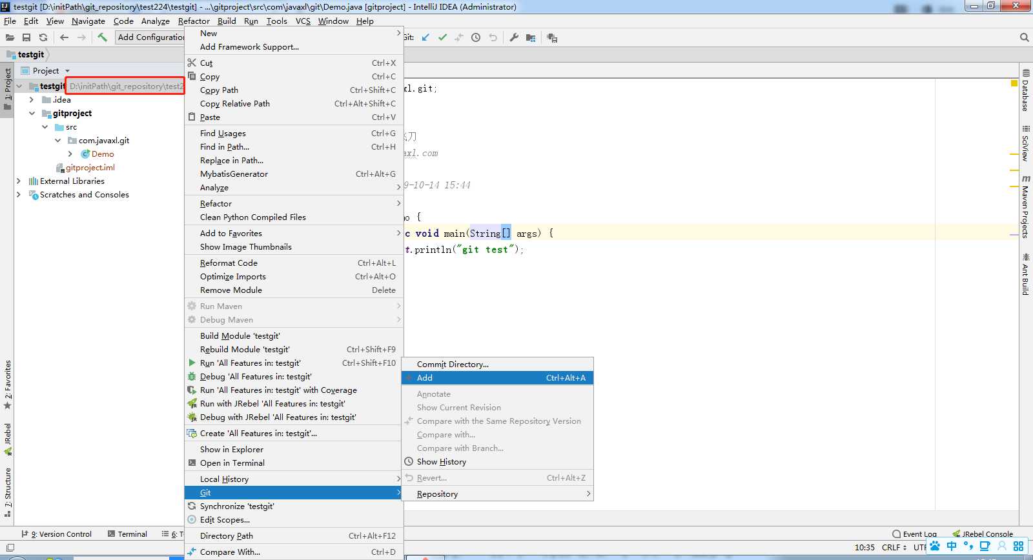Click the Baidu paw input method icon

(x=935, y=546)
